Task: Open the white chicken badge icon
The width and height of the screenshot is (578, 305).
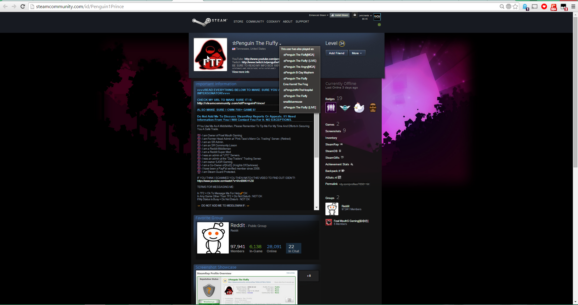Action: click(359, 107)
